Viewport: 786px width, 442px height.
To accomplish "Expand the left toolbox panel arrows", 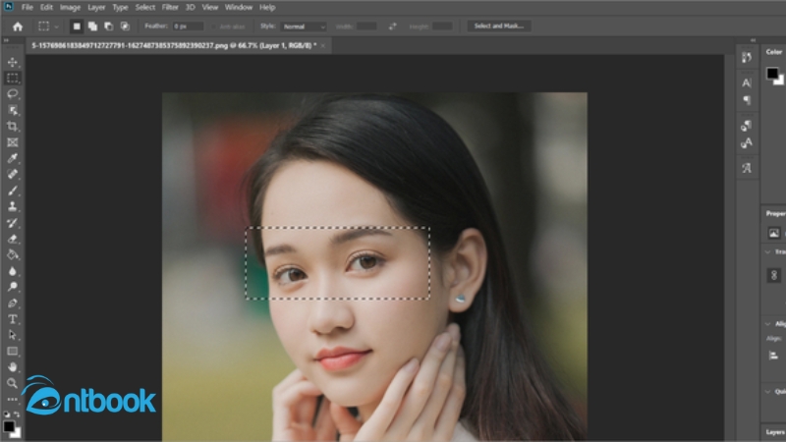I will tap(6, 40).
